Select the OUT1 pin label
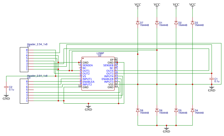 pos(86,71)
